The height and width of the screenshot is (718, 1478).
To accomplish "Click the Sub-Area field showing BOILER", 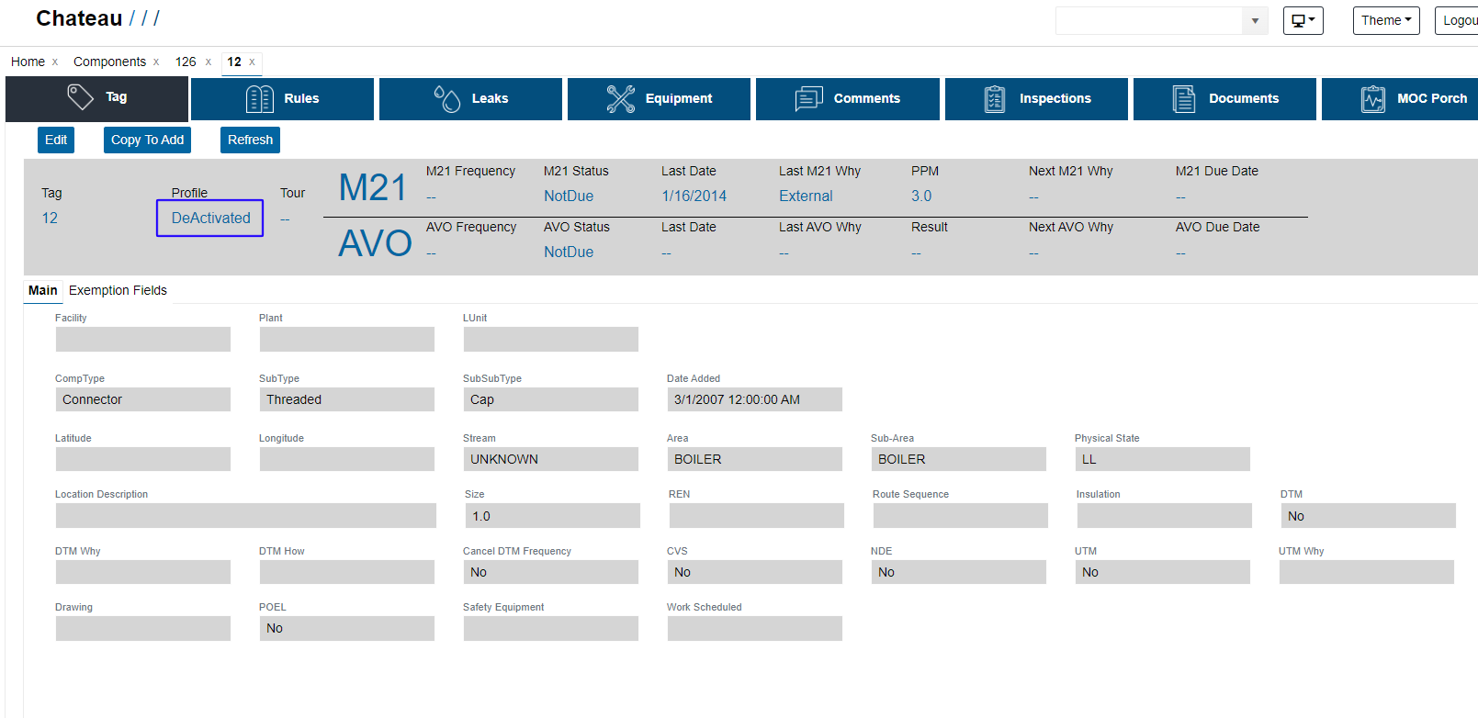I will point(959,459).
